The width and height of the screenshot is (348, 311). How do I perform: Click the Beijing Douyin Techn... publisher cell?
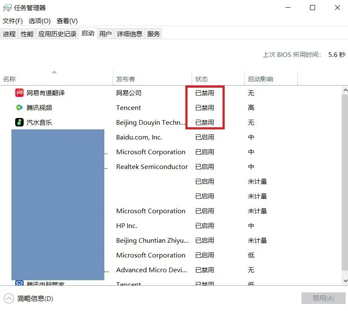coord(150,122)
